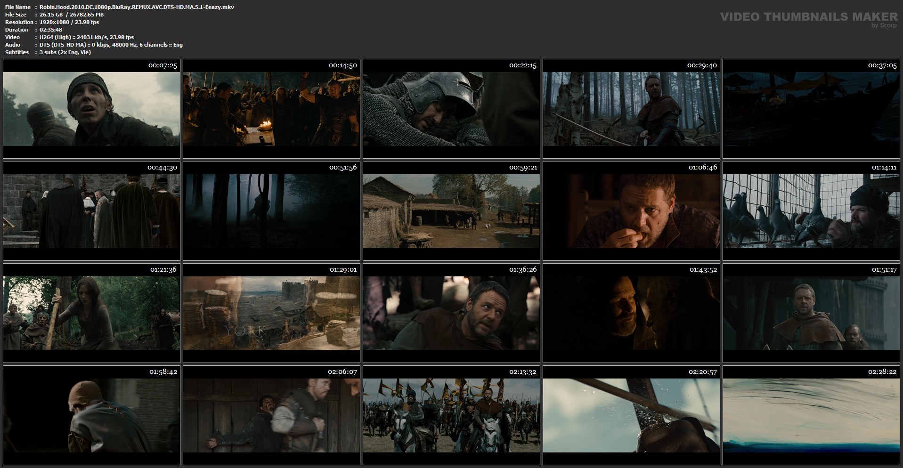Select the thumbnail at 00:22:15

pyautogui.click(x=451, y=109)
